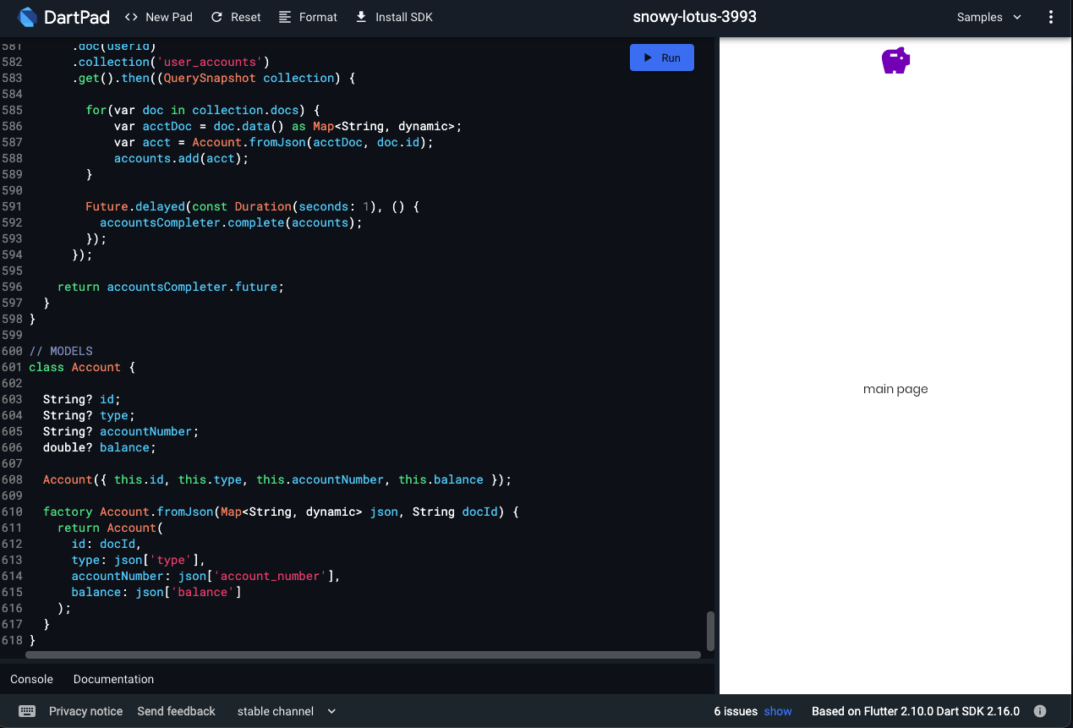
Task: Click the 'String? accountNumber;' line
Action: [x=121, y=431]
